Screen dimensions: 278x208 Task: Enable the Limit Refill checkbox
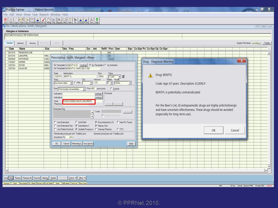tap(76, 122)
